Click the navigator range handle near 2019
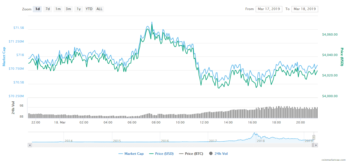Viewport: 347px width, 161px height. point(314,137)
